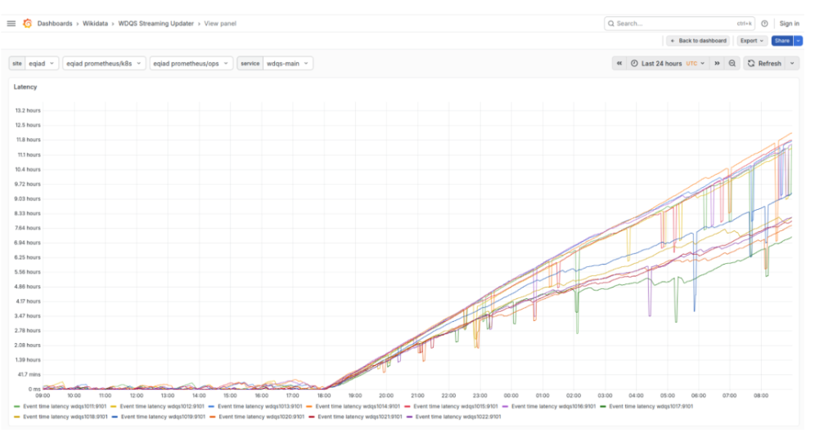815x437 pixels.
Task: Go Back to dashboard
Action: pos(699,41)
